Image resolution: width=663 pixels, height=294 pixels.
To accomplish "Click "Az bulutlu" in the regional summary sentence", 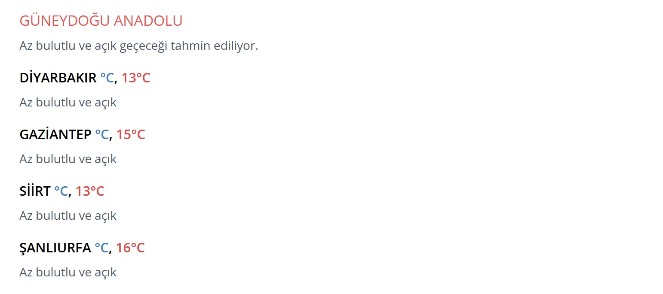I will [x=48, y=45].
